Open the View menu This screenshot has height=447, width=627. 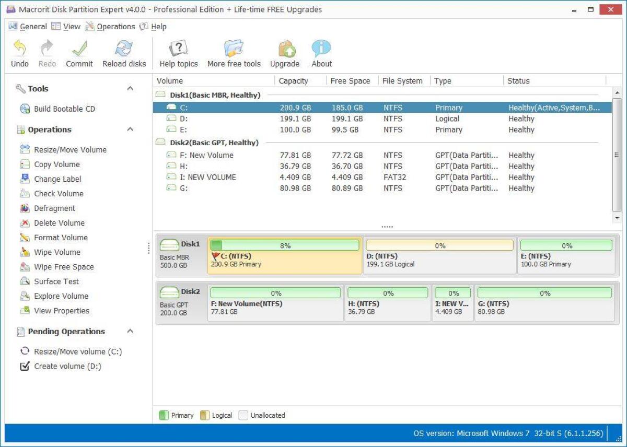(x=72, y=26)
